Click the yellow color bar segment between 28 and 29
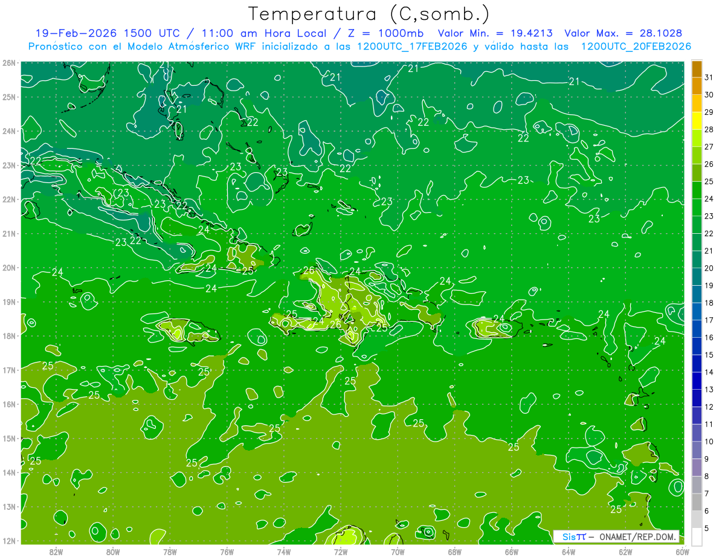Screen dimensions: 725x560 (697, 120)
